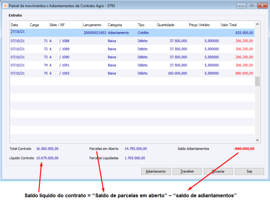
Task: Maximize the Painel de movimentos window
Action: (252, 6)
